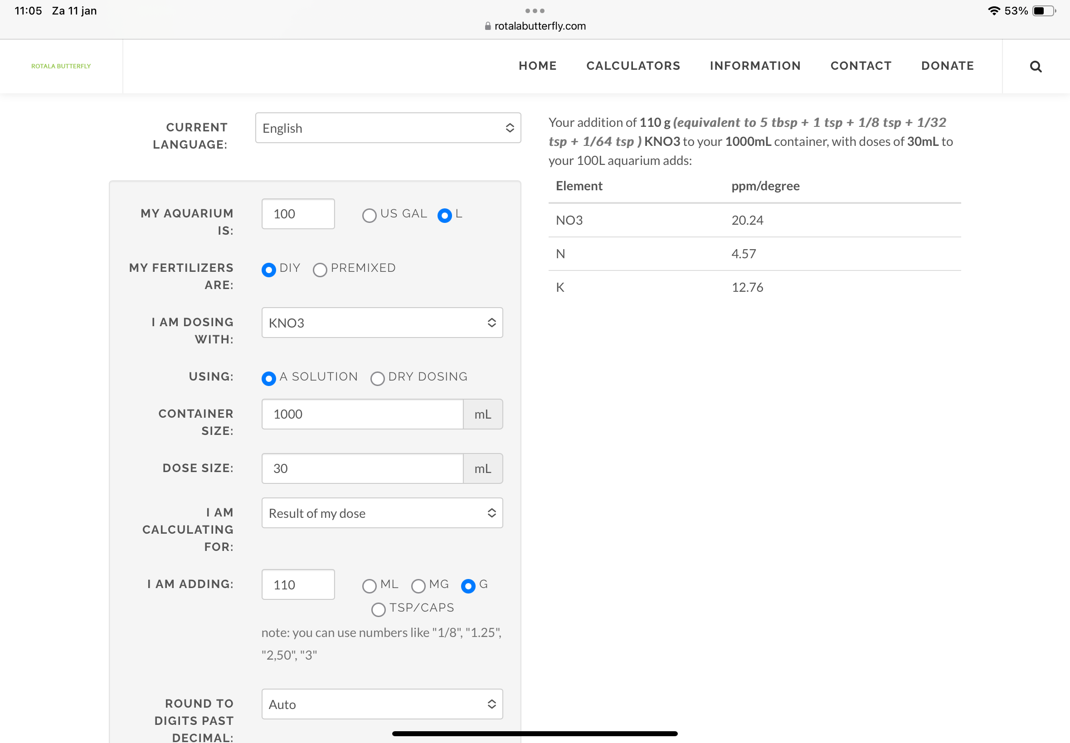Click the container size input field
This screenshot has width=1070, height=743.
[362, 414]
